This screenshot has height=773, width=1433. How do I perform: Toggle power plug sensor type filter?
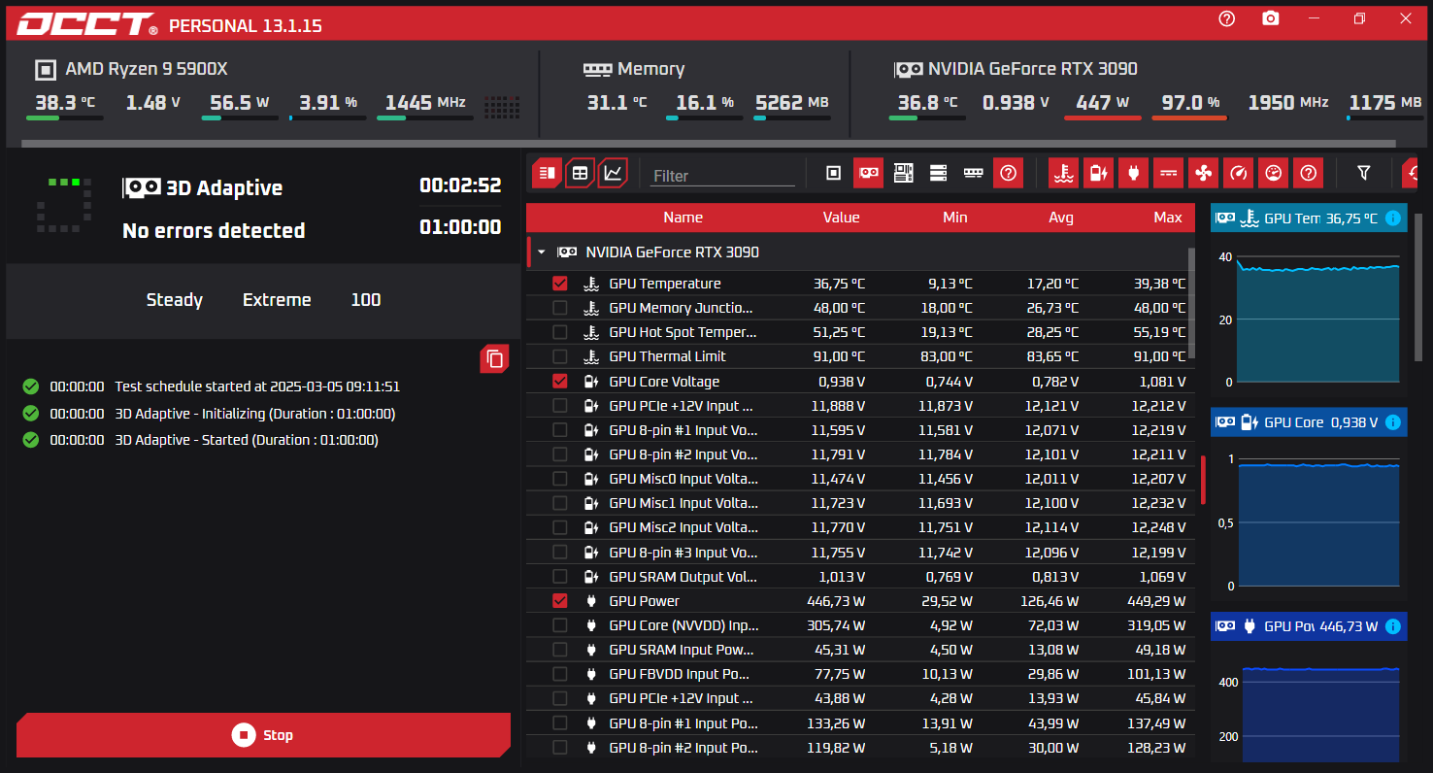(1133, 173)
